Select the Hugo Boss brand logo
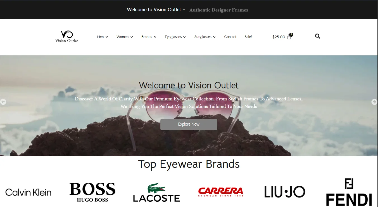The height and width of the screenshot is (207, 378). pyautogui.click(x=92, y=192)
